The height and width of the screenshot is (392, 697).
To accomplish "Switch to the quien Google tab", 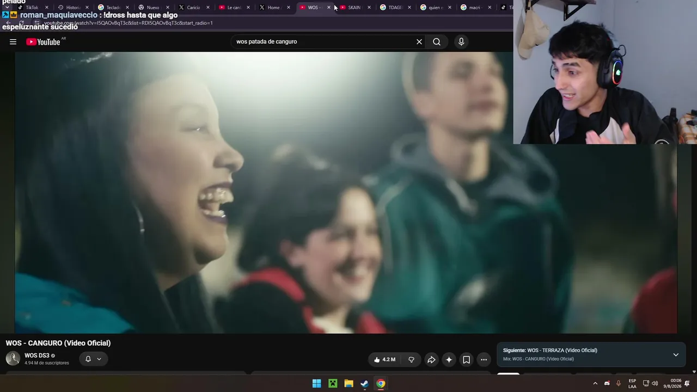I will [435, 8].
